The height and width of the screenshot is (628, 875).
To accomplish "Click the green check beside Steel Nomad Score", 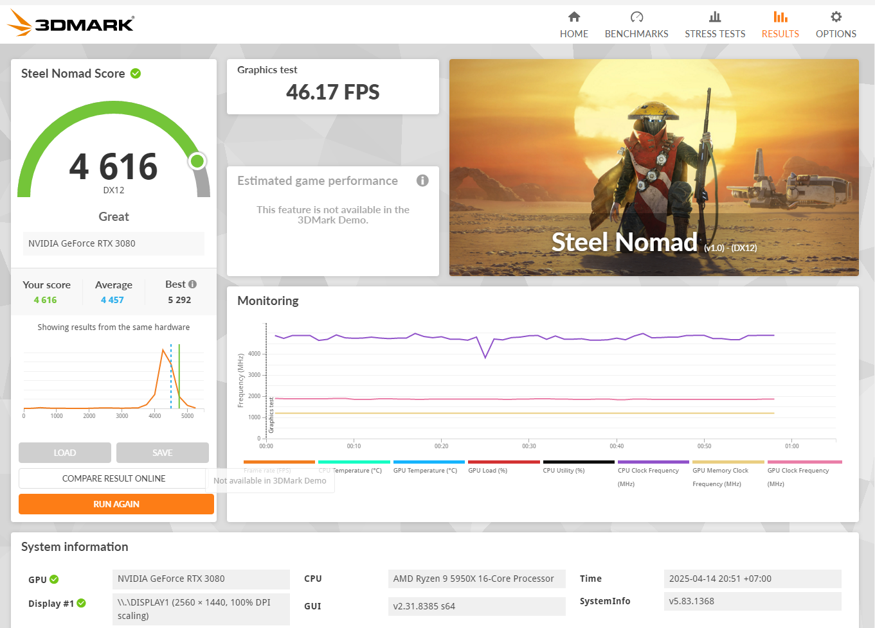I will [136, 73].
